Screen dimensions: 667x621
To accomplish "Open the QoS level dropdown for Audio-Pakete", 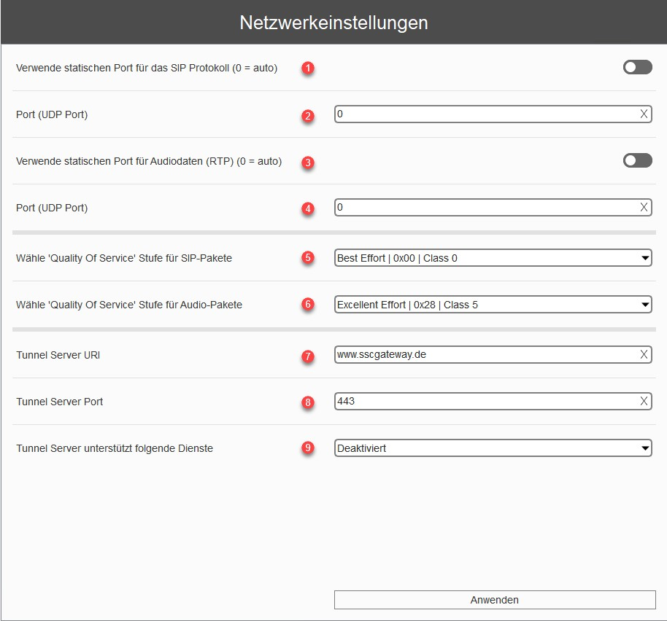I will click(493, 305).
